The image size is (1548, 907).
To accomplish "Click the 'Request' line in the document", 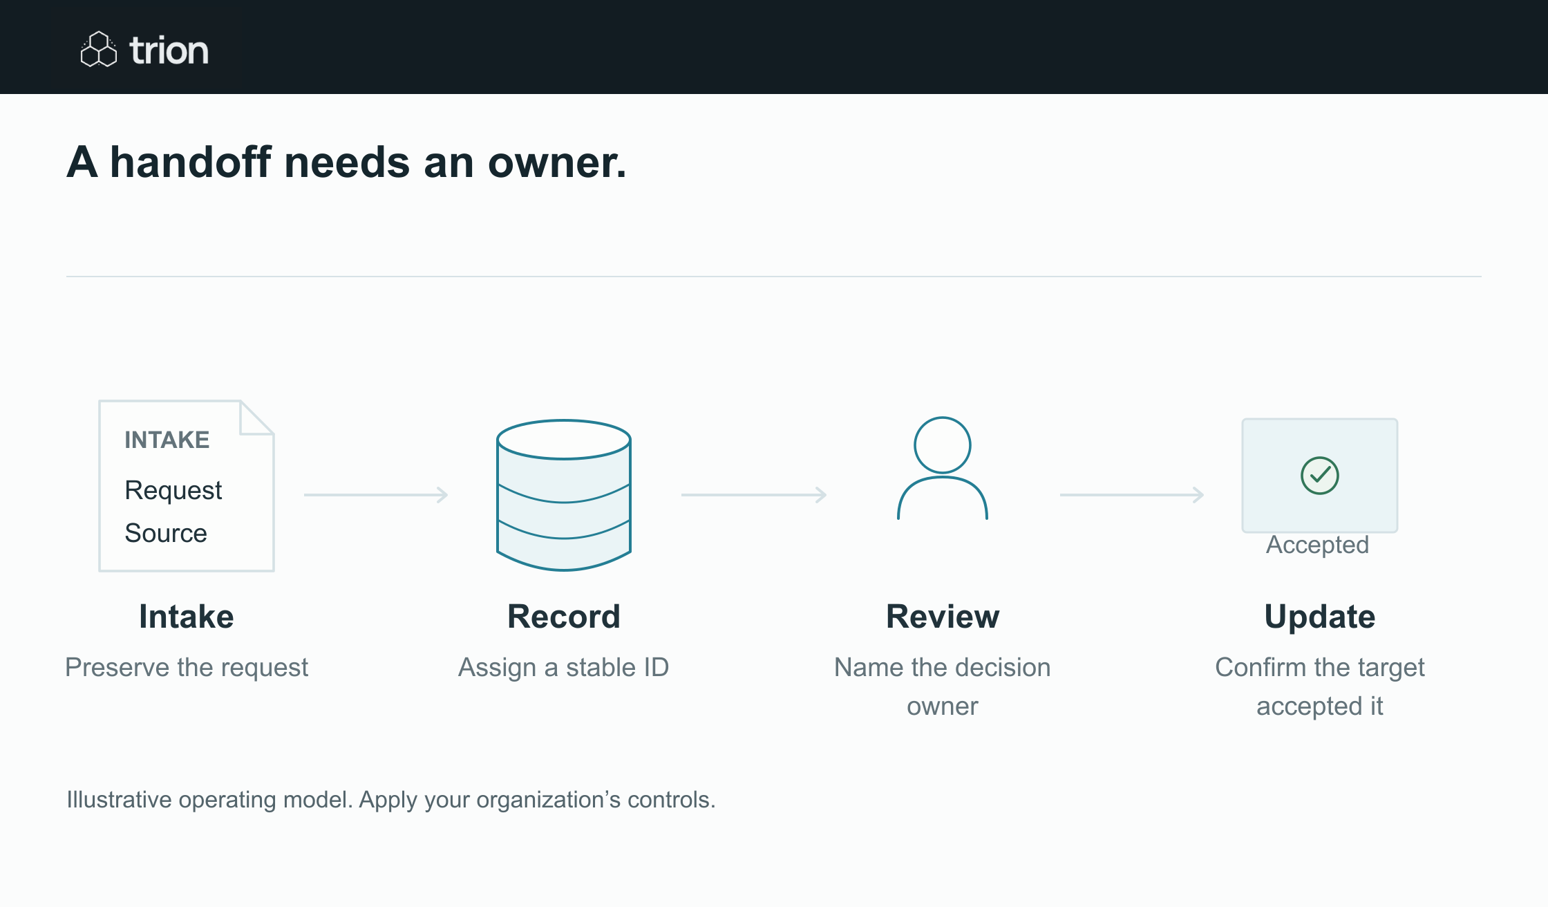I will point(173,490).
